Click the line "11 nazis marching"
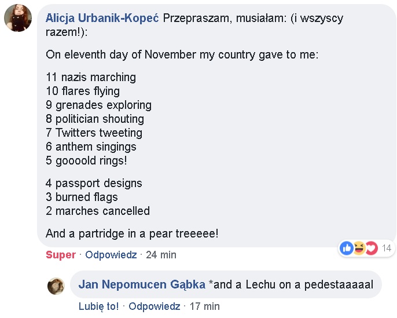 click(91, 77)
